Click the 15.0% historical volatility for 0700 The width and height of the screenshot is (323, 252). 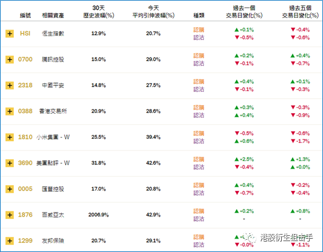[99, 59]
